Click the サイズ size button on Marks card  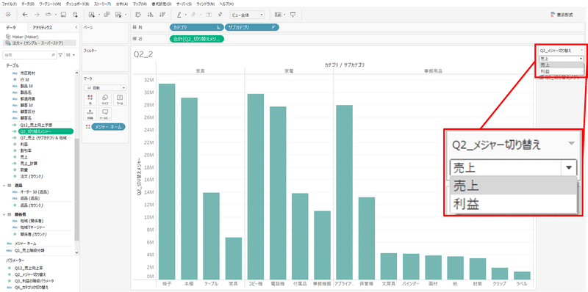coord(105,99)
